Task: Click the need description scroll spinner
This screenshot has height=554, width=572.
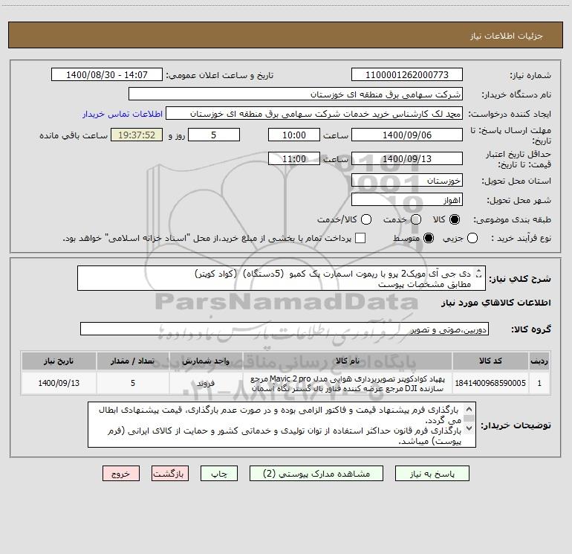Action: click(x=479, y=274)
